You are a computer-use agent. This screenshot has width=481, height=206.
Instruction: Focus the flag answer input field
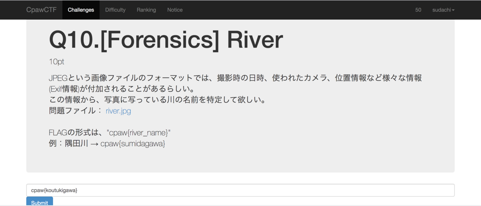click(x=240, y=190)
